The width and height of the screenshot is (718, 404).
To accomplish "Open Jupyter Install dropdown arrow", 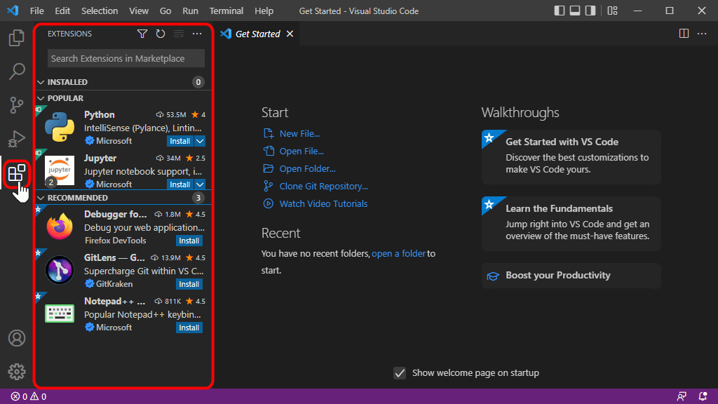I will point(200,184).
